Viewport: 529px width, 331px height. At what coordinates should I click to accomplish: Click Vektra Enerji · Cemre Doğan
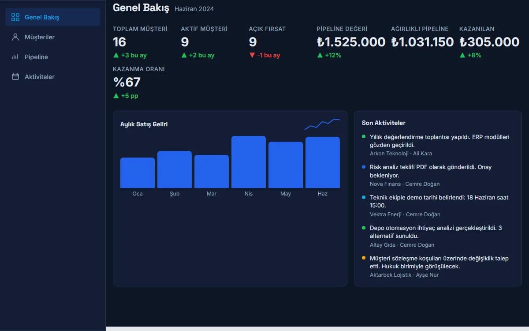[x=405, y=214]
